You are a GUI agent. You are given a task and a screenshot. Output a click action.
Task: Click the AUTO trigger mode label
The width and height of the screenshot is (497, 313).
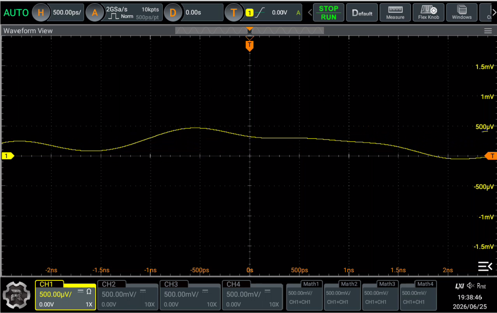tap(16, 13)
